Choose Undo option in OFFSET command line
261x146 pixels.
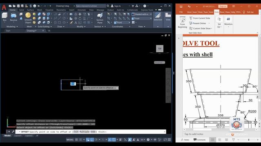(x=93, y=132)
